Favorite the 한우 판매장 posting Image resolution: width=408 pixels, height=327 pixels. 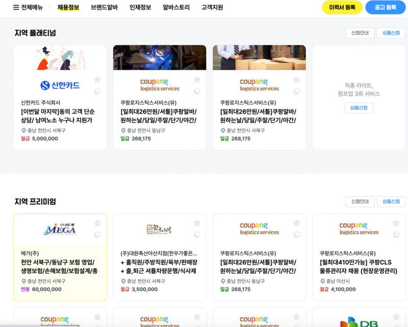(197, 223)
